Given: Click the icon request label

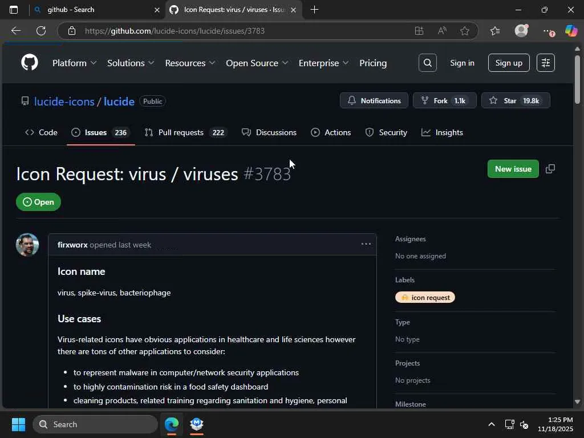Looking at the screenshot, I should tap(425, 297).
